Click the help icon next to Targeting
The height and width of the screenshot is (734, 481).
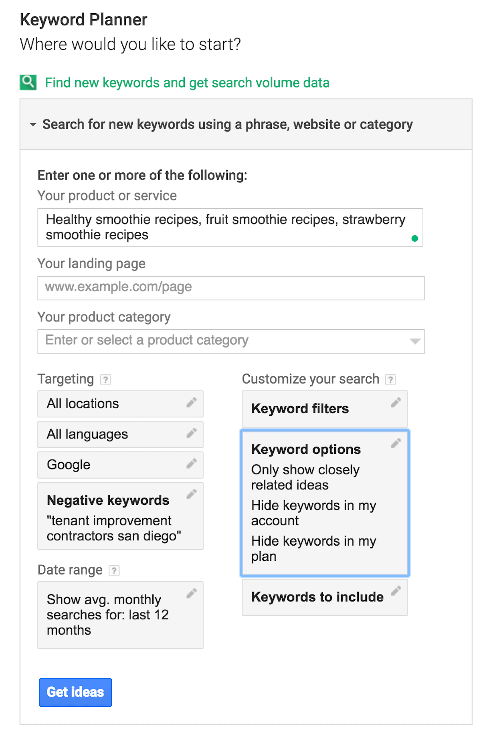click(x=105, y=379)
